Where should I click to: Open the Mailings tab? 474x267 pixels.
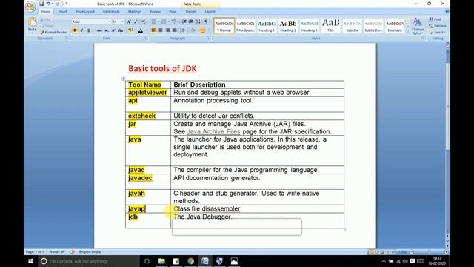point(135,12)
